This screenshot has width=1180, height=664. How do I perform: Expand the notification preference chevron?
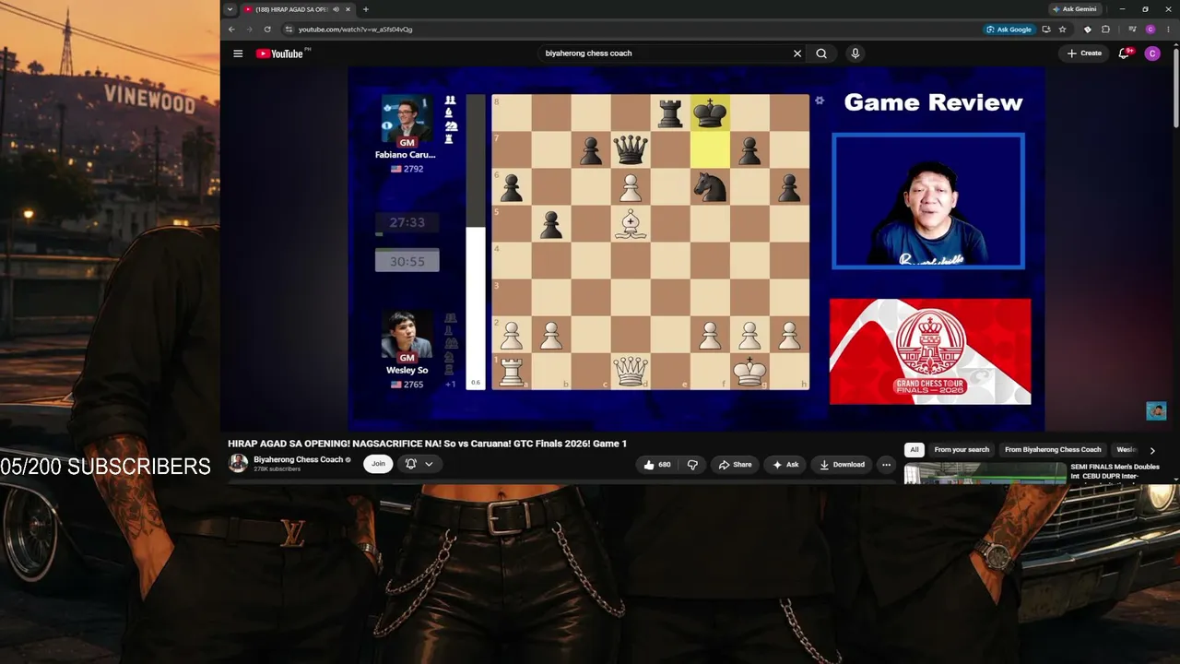(x=429, y=464)
